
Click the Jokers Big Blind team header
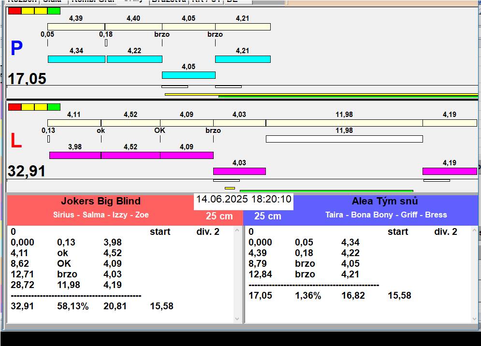(101, 202)
